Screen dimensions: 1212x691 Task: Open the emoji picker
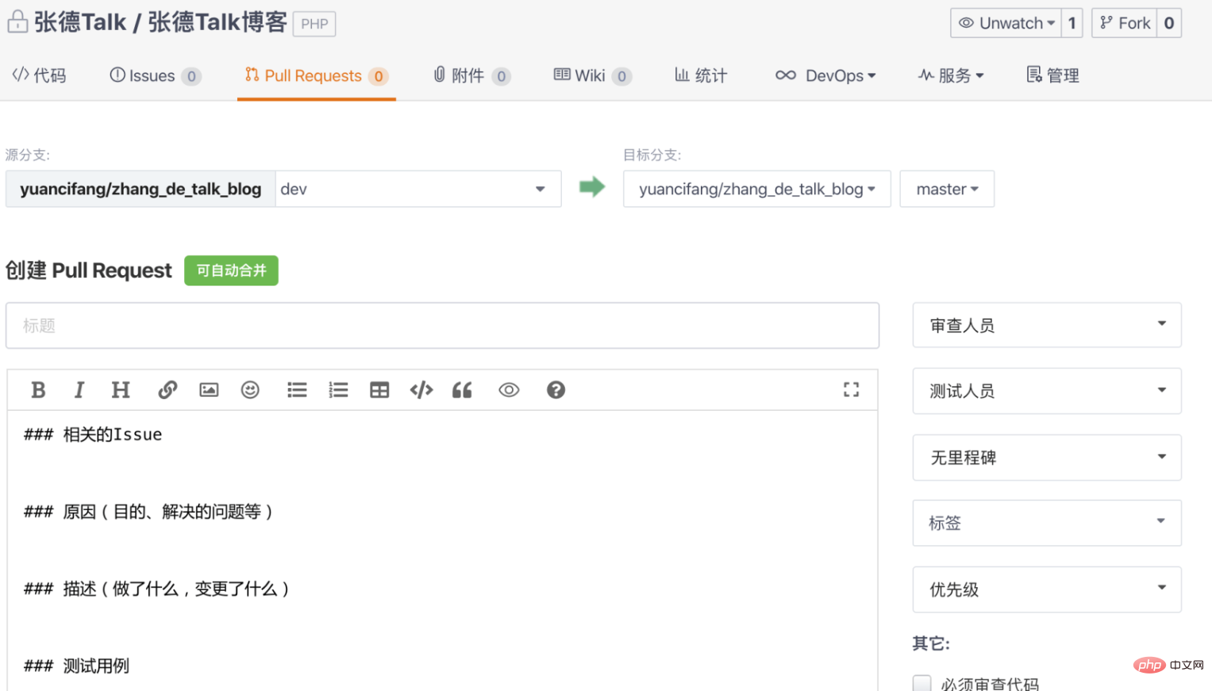[x=250, y=390]
